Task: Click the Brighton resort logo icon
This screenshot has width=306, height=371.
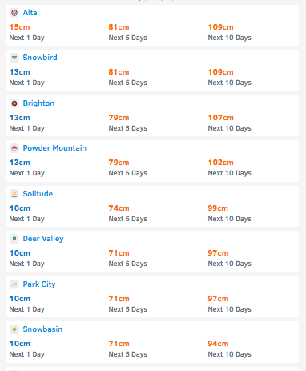Action: (x=14, y=103)
